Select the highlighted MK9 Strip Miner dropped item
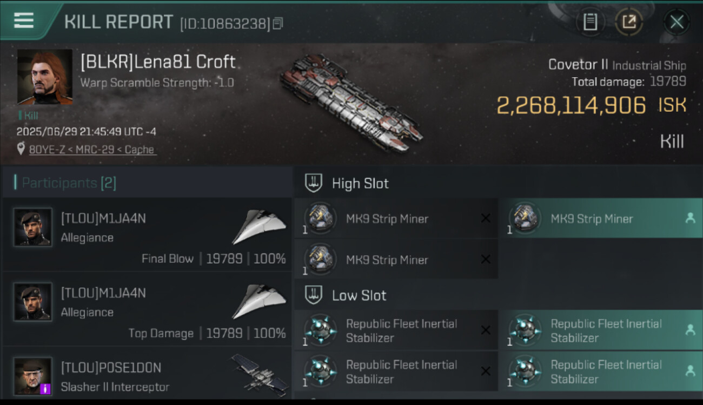Screen dimensions: 703x405 [x=592, y=219]
